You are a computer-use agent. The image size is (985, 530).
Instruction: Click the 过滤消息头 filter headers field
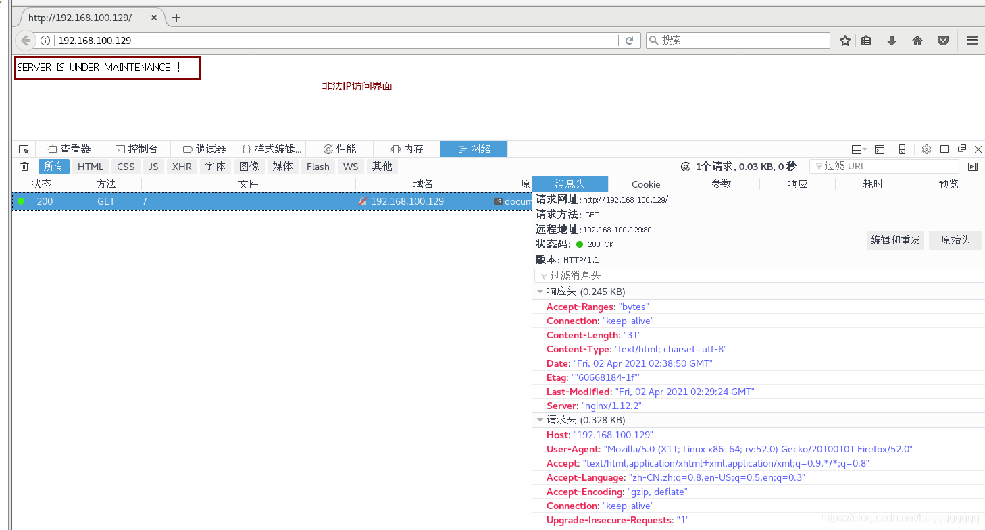point(759,275)
